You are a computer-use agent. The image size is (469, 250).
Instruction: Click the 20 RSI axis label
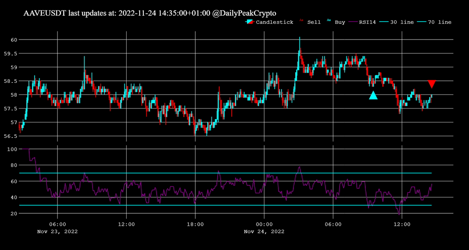(x=13, y=214)
